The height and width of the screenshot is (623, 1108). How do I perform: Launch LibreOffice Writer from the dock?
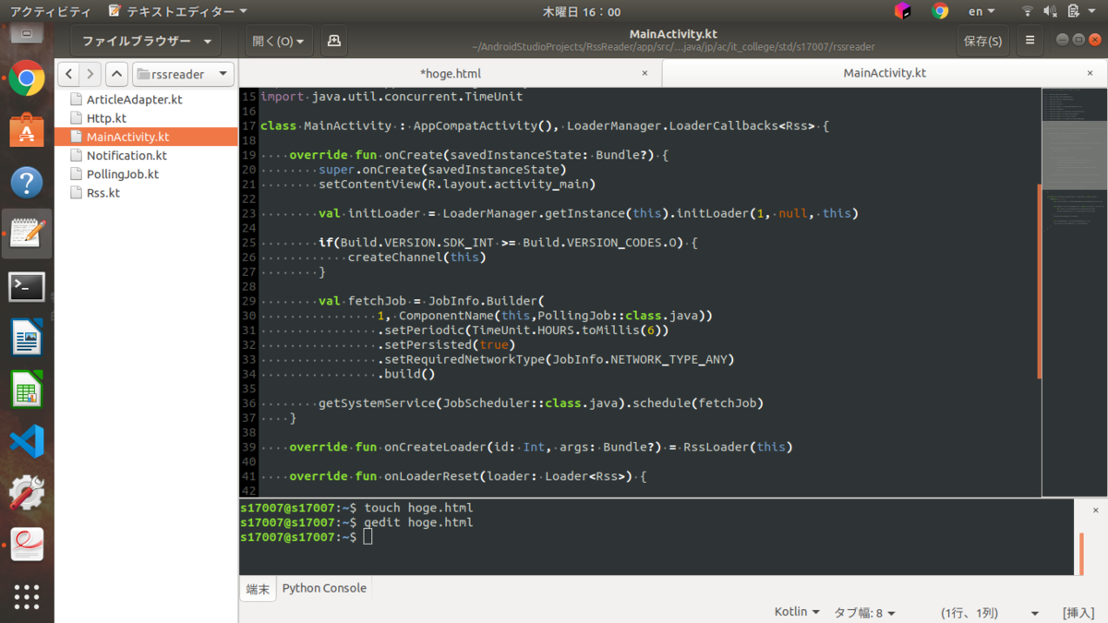[x=27, y=338]
